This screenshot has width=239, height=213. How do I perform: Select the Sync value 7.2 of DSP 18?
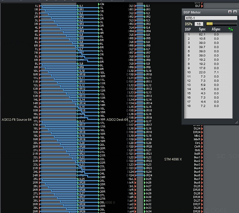click(x=203, y=106)
